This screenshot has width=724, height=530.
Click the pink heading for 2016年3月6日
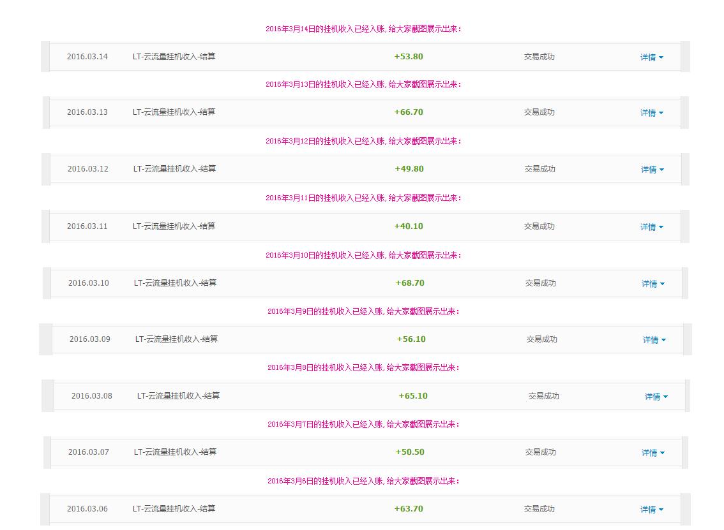pos(363,481)
